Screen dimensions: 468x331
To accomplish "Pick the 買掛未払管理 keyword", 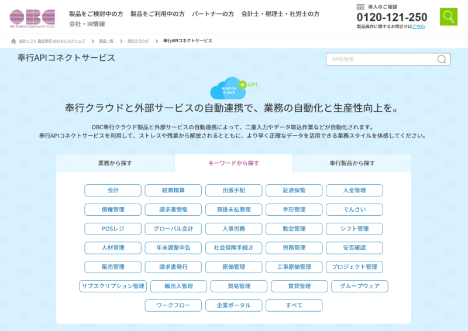I will pyautogui.click(x=233, y=209).
